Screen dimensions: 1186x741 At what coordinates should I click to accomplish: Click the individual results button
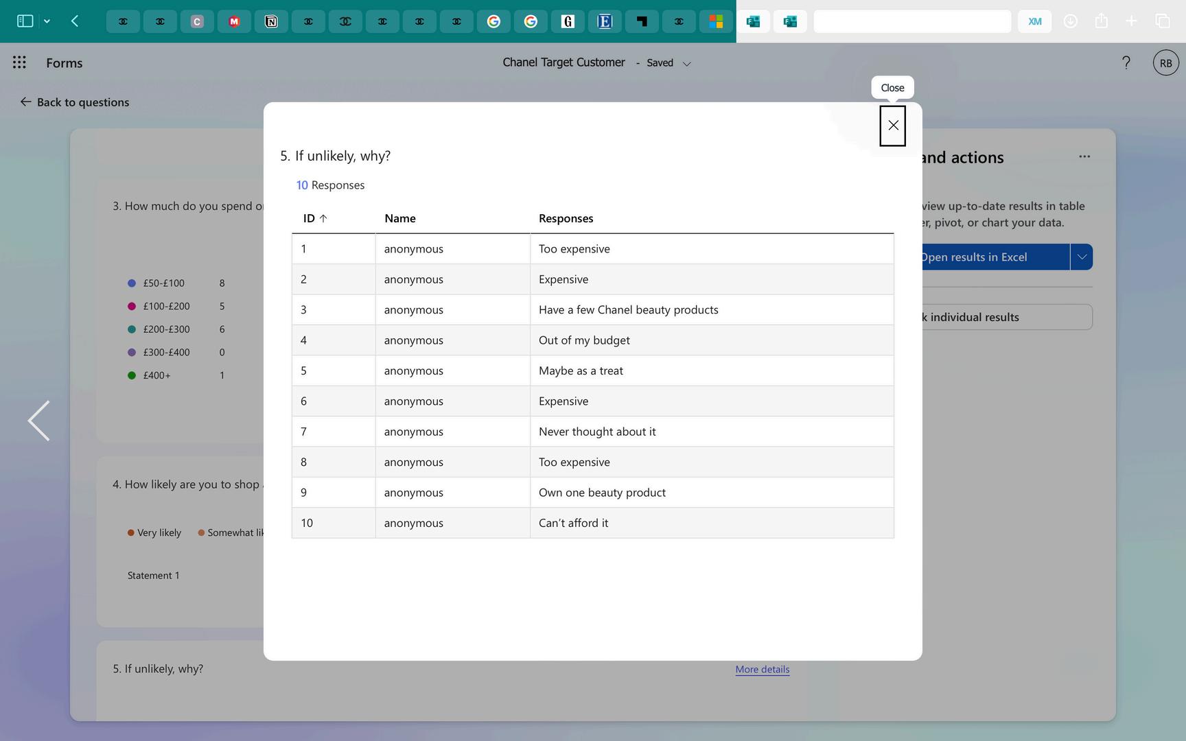click(1007, 317)
